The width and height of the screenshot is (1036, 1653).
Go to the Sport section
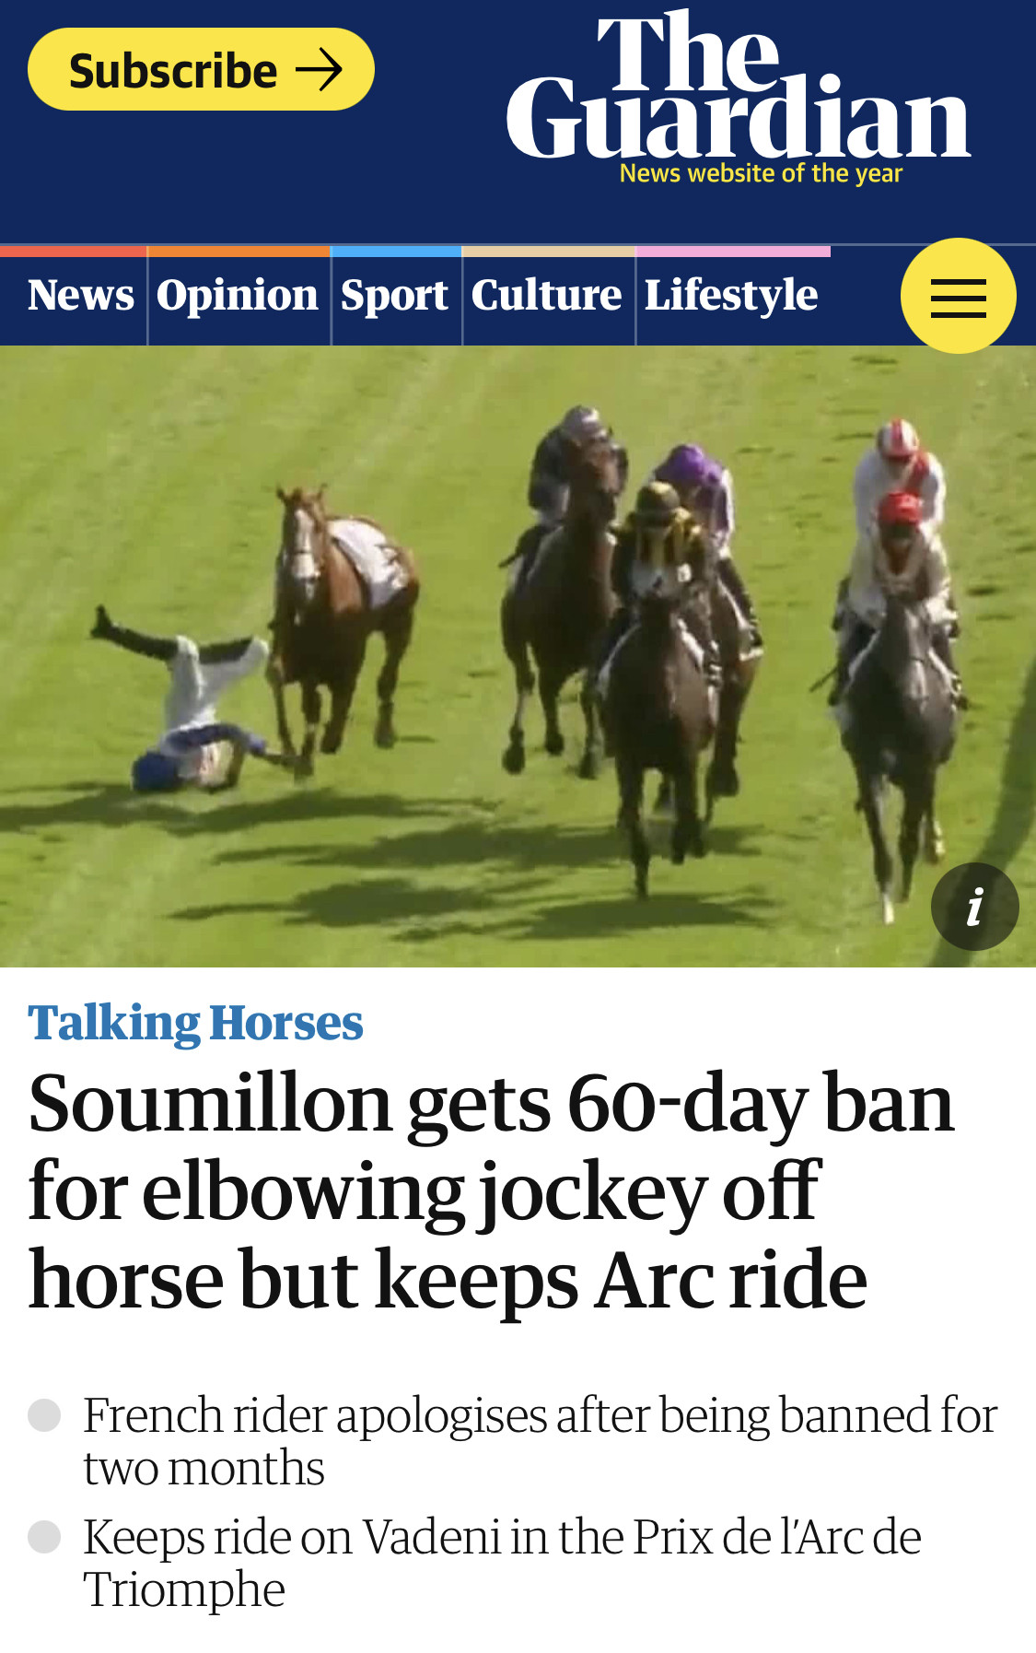pos(396,296)
